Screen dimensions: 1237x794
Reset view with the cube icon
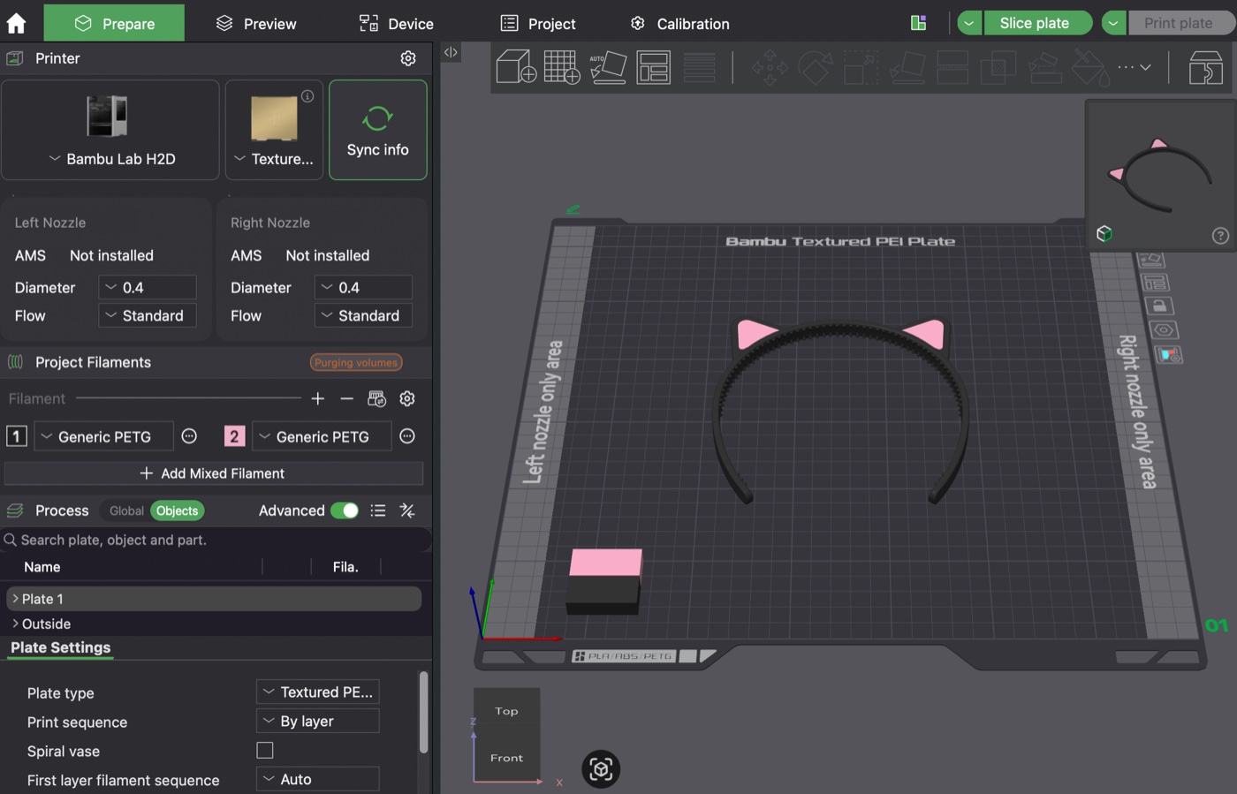coord(601,769)
